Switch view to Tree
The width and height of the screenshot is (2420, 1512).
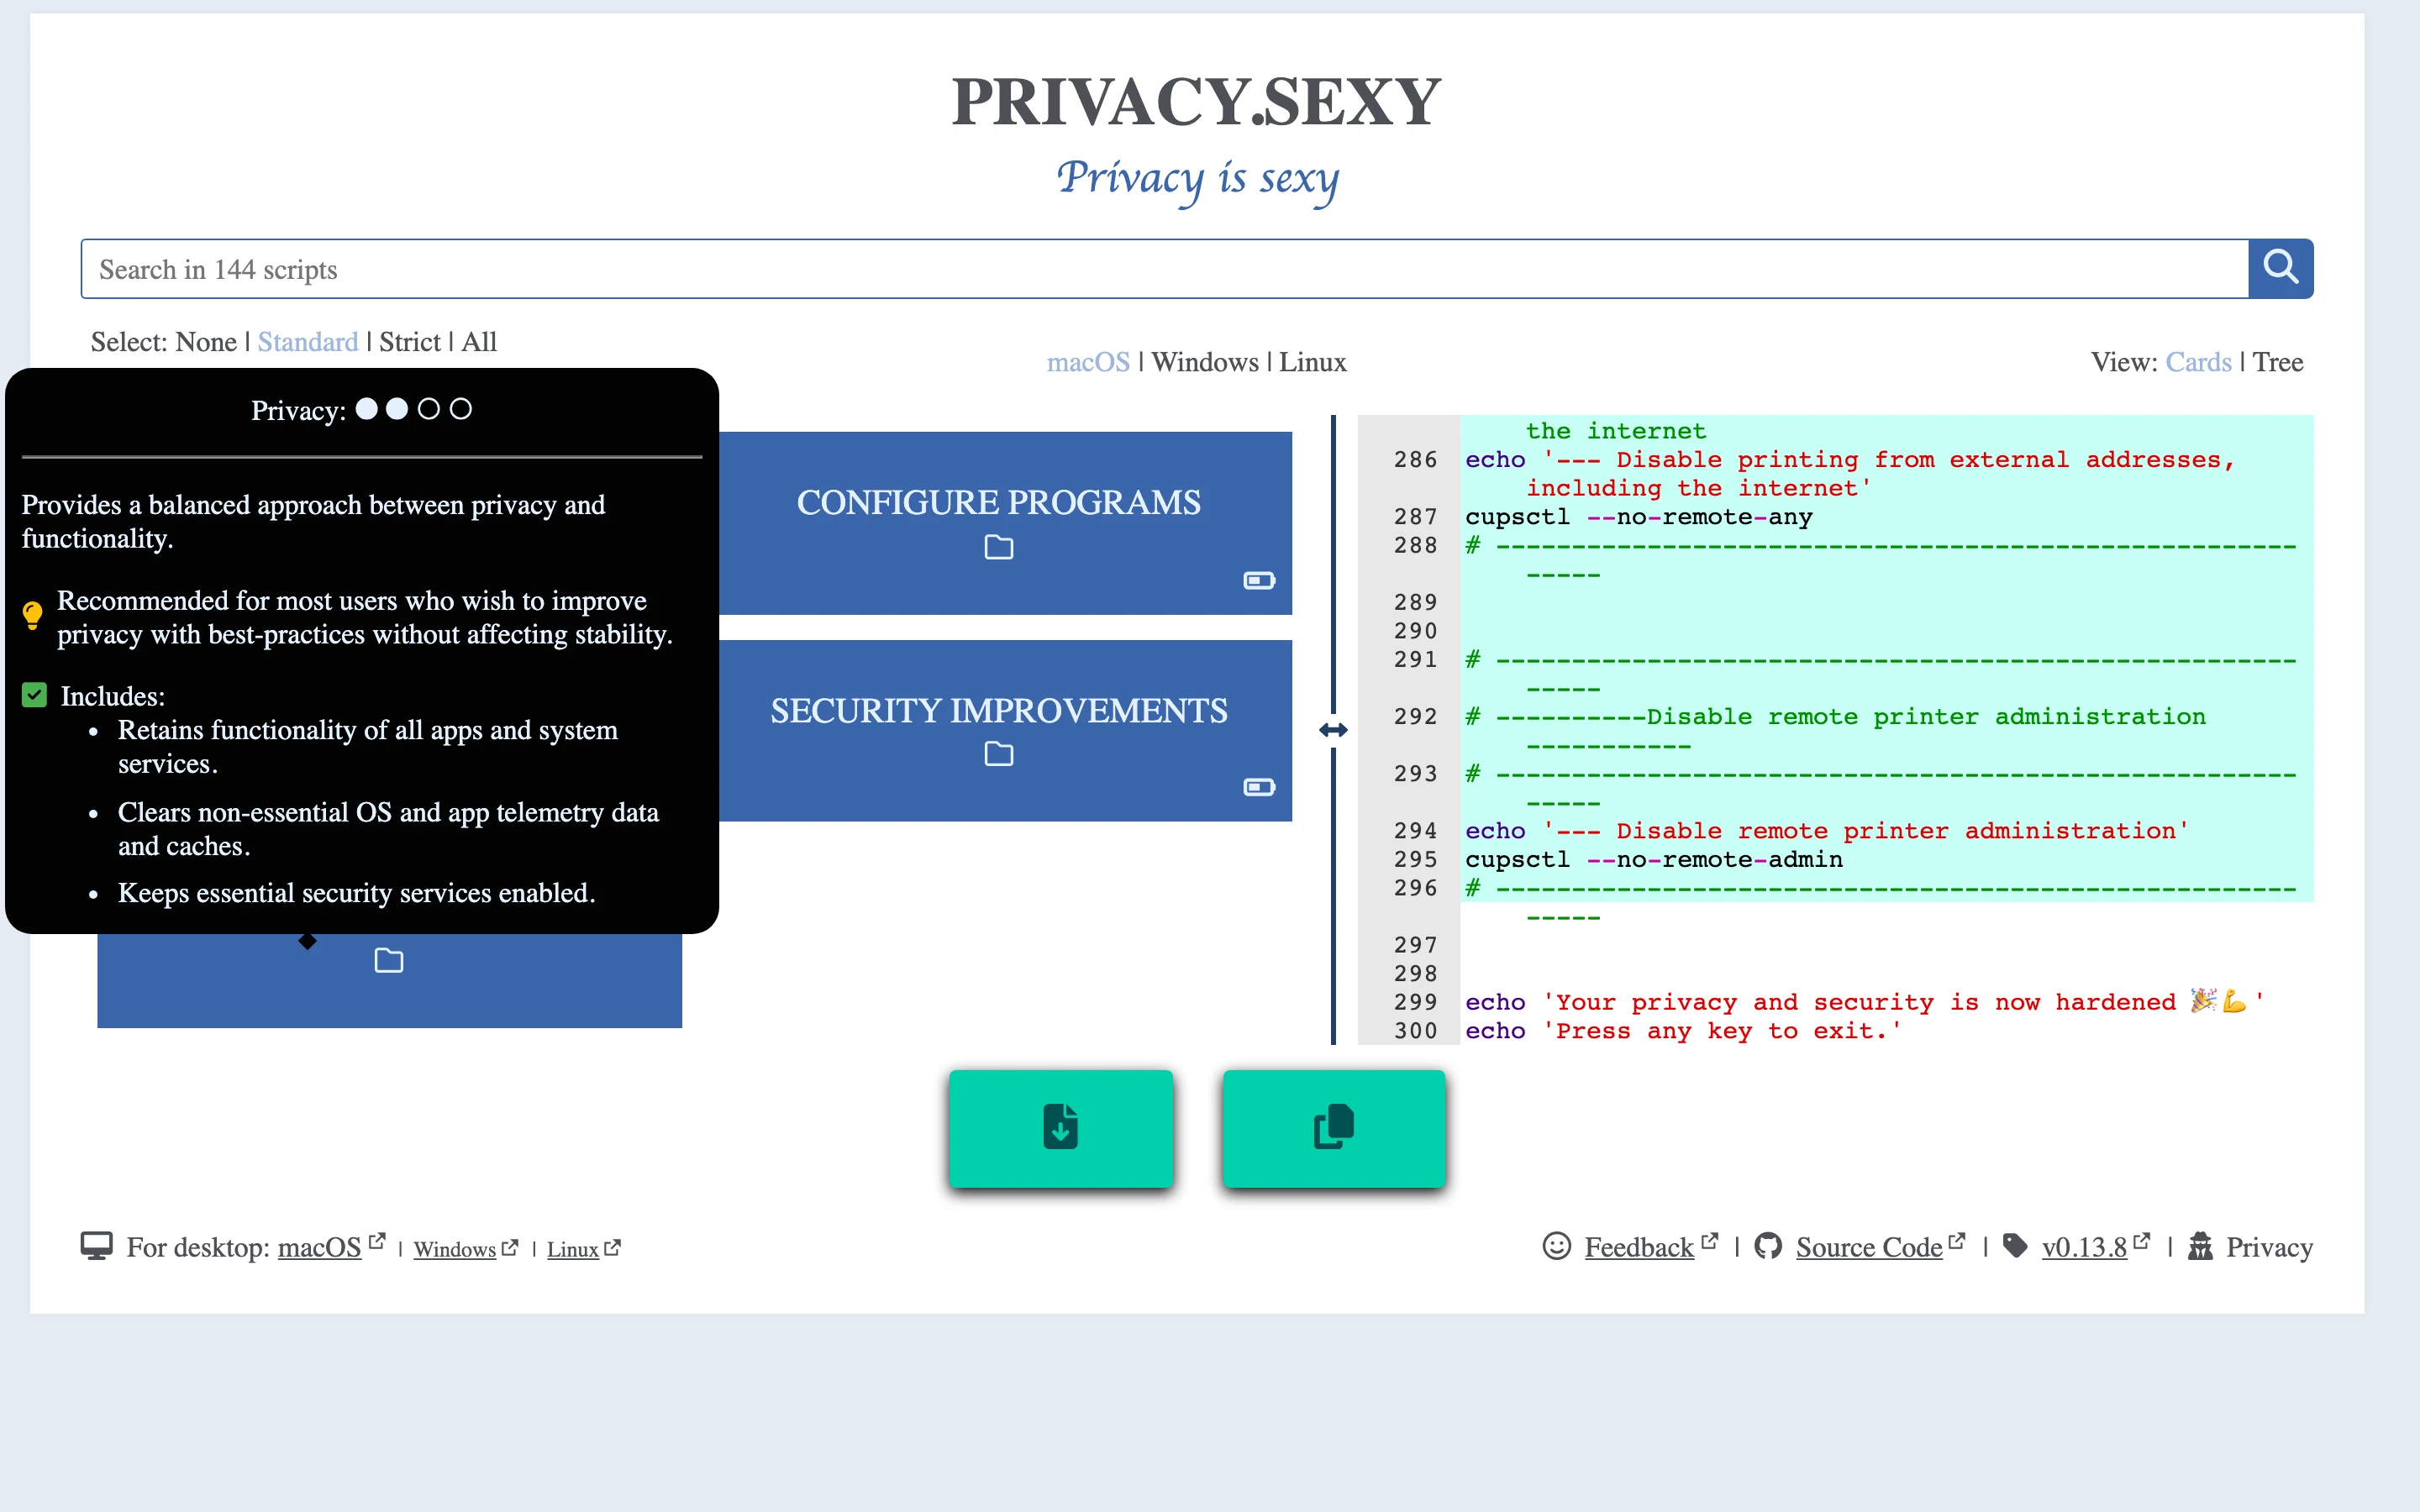click(2278, 362)
